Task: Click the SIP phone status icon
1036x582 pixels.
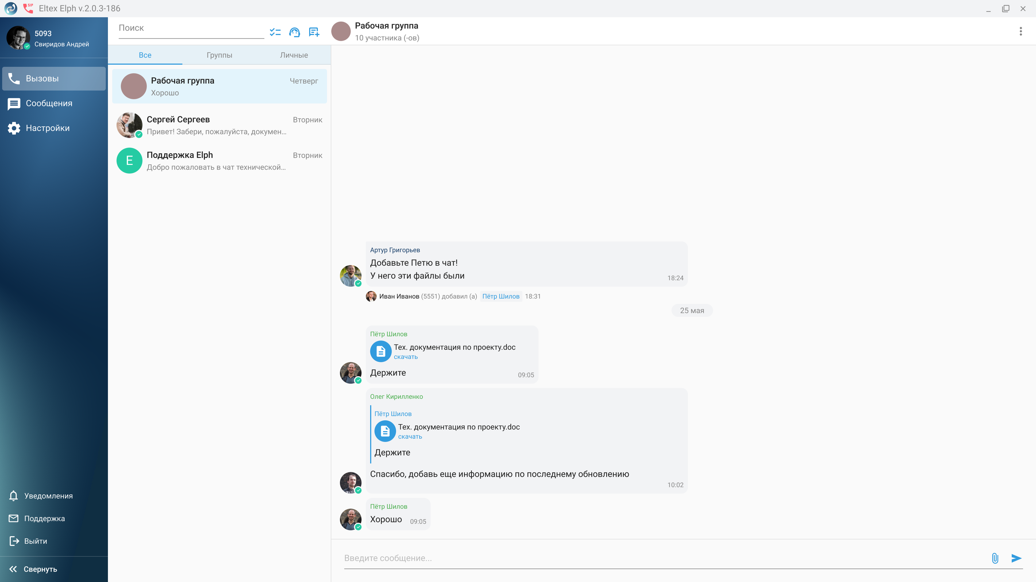Action: click(28, 8)
